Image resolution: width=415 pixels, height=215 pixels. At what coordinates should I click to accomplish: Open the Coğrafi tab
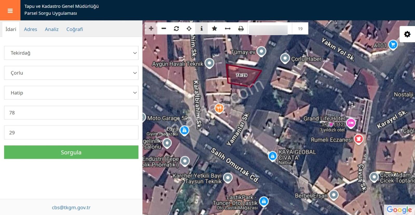point(75,29)
